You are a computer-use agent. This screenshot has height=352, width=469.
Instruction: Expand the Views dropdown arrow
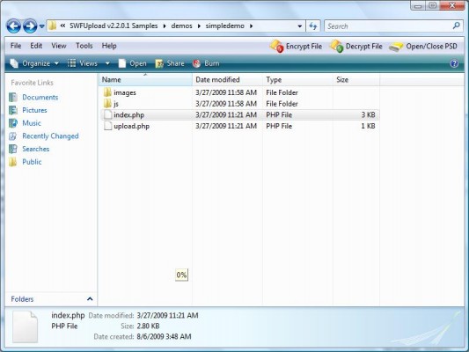pyautogui.click(x=107, y=63)
